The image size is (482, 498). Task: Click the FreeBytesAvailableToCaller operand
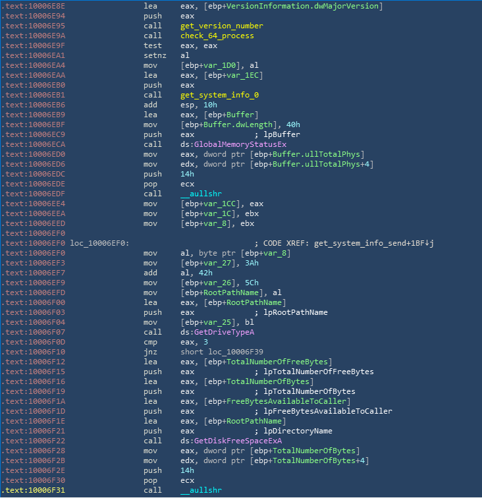286,401
